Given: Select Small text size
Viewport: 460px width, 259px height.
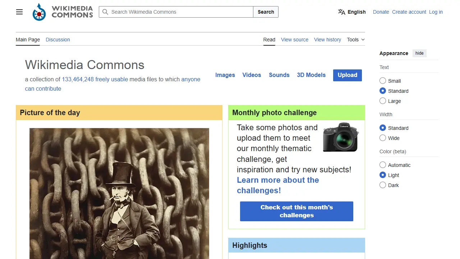Looking at the screenshot, I should click(383, 81).
